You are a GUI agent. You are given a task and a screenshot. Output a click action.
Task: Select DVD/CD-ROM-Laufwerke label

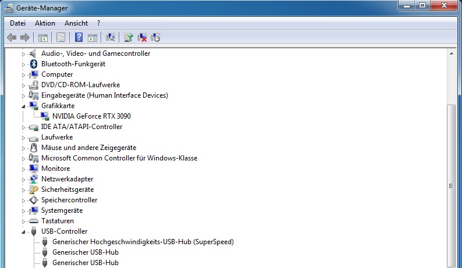[x=80, y=85]
